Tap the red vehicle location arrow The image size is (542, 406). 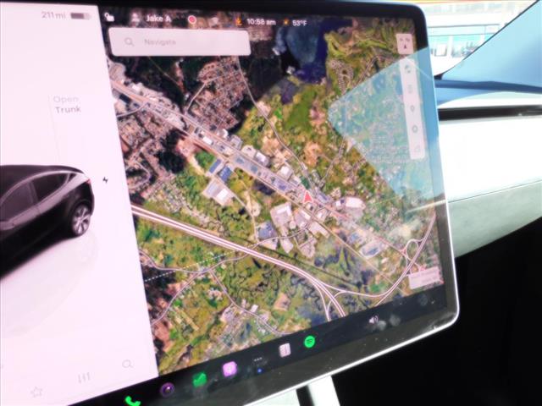(x=307, y=197)
